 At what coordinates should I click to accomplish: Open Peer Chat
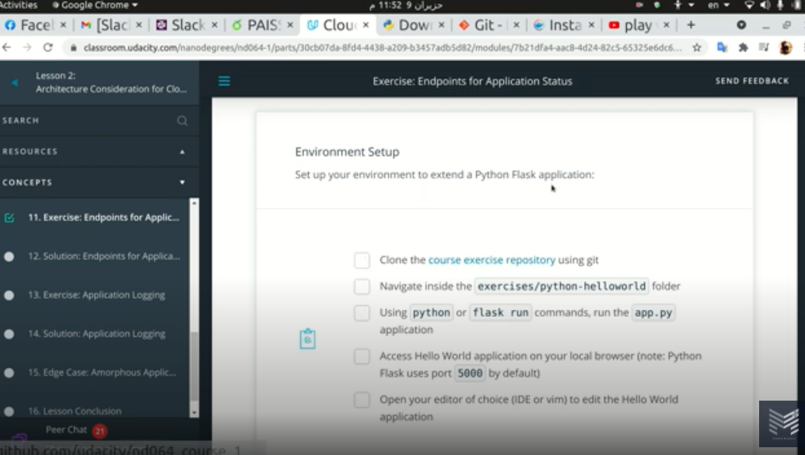pos(66,430)
